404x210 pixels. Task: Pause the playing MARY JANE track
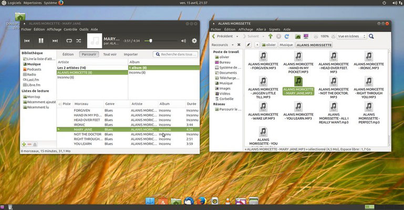tap(41, 40)
